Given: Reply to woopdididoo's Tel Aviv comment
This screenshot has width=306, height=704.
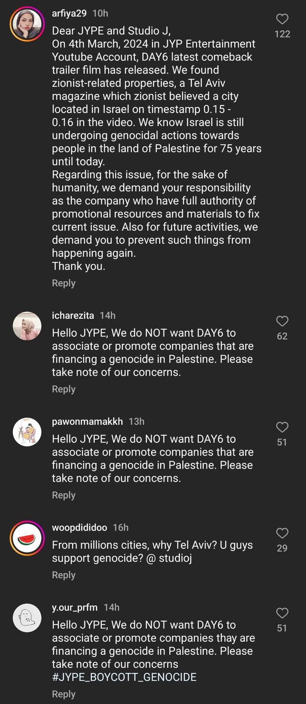Looking at the screenshot, I should [64, 575].
